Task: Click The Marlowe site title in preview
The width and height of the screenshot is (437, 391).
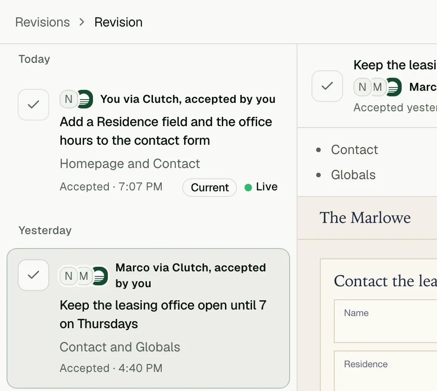Action: tap(365, 218)
